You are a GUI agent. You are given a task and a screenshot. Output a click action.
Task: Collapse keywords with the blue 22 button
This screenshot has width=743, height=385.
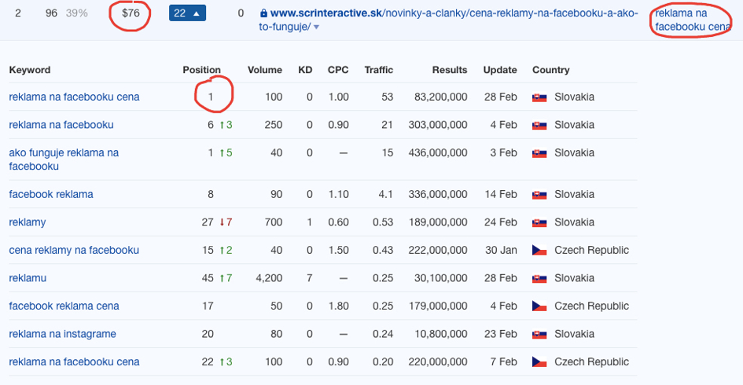[x=187, y=13]
